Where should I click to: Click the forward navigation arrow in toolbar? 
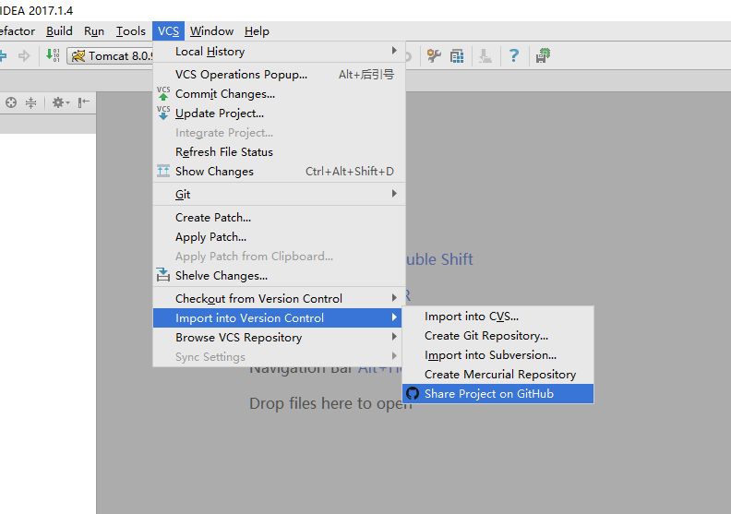coord(24,56)
